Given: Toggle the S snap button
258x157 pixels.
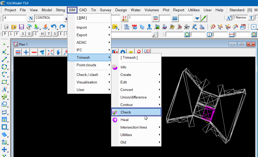Looking at the screenshot, I should click(x=55, y=34).
